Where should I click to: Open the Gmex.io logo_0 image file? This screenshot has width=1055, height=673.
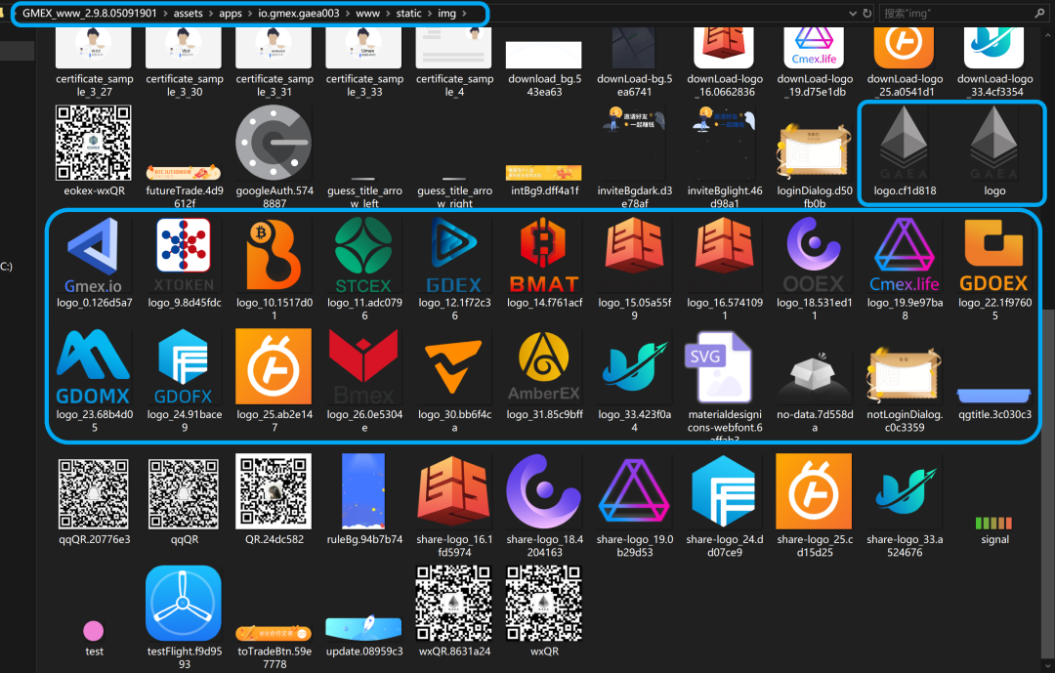pos(94,255)
